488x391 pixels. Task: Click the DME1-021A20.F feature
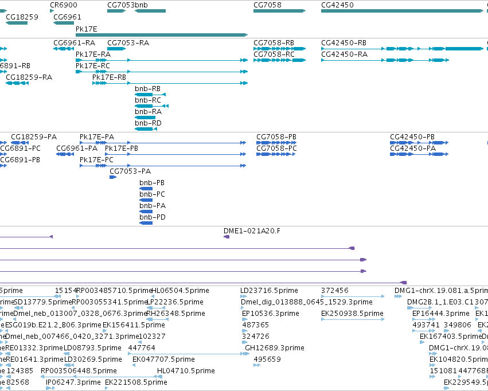(227, 237)
